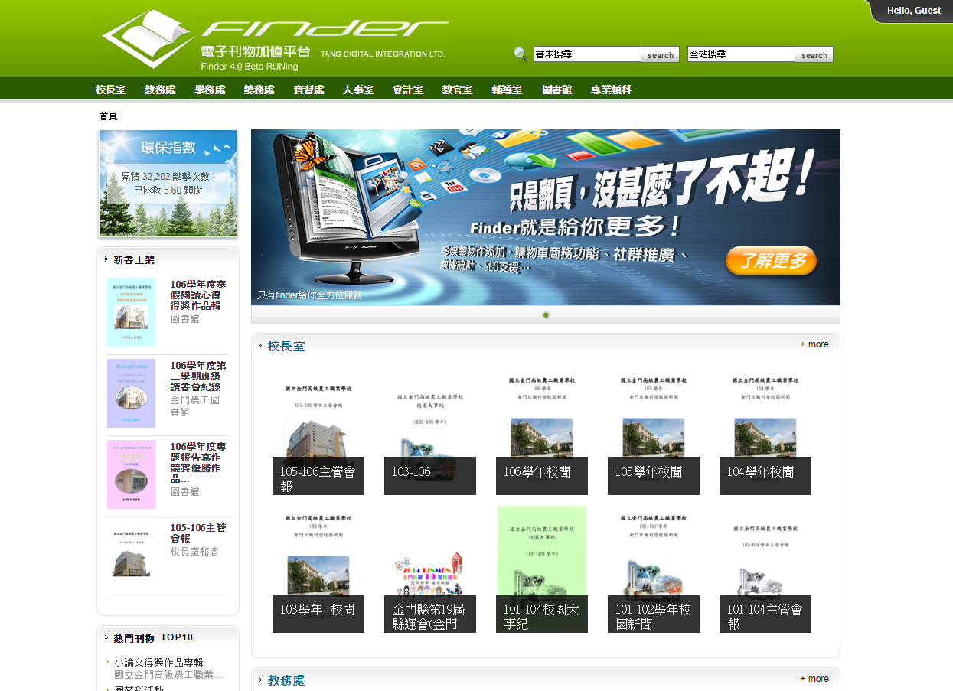953x691 pixels.
Task: Click search button beside 全站搜尋 field
Action: 814,54
